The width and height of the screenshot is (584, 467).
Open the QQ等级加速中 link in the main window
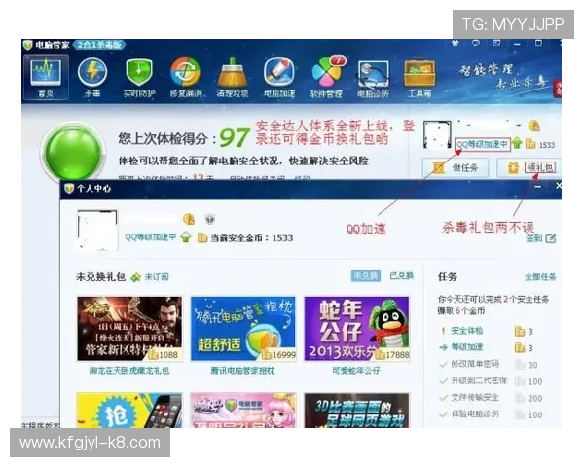click(482, 145)
